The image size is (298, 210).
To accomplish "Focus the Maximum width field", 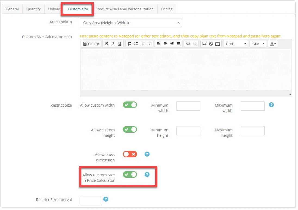I will (253, 106).
